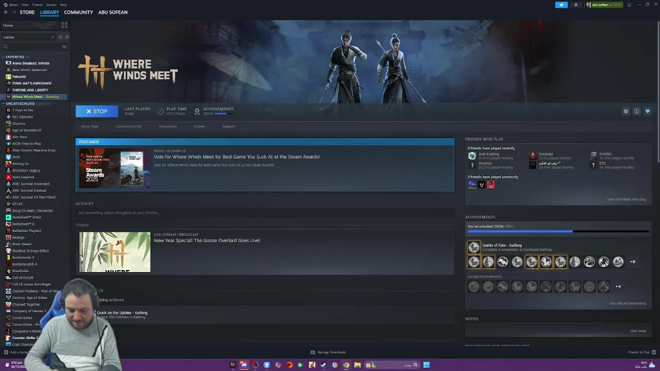Open the View menu
This screenshot has height=371, width=660.
25,5
